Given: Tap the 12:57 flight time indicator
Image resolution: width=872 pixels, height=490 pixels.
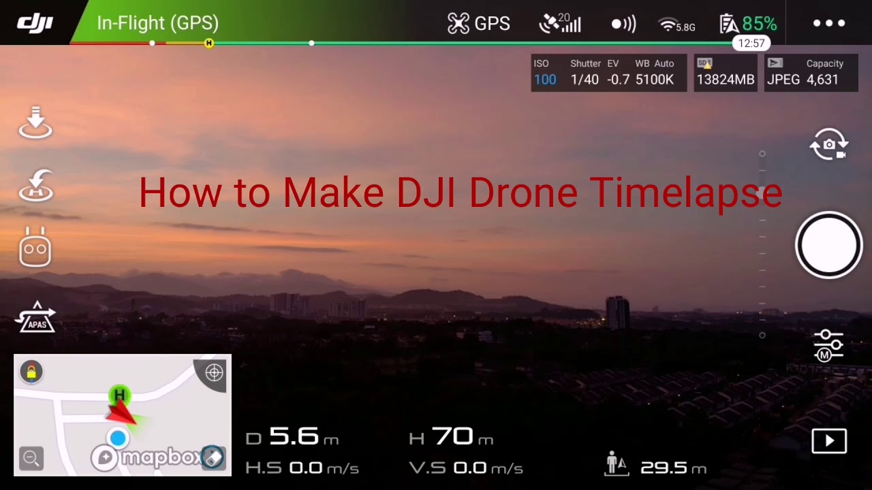Looking at the screenshot, I should (x=751, y=43).
